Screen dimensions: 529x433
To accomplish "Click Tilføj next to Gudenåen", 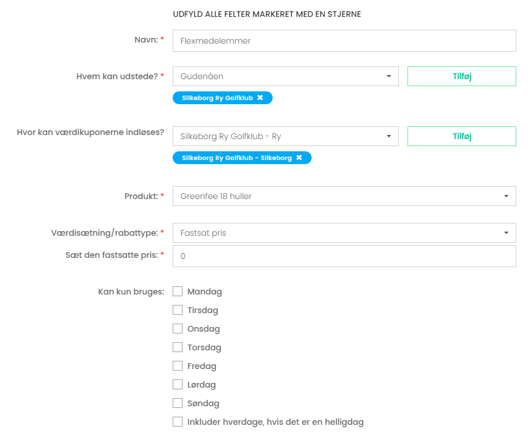I will 462,76.
